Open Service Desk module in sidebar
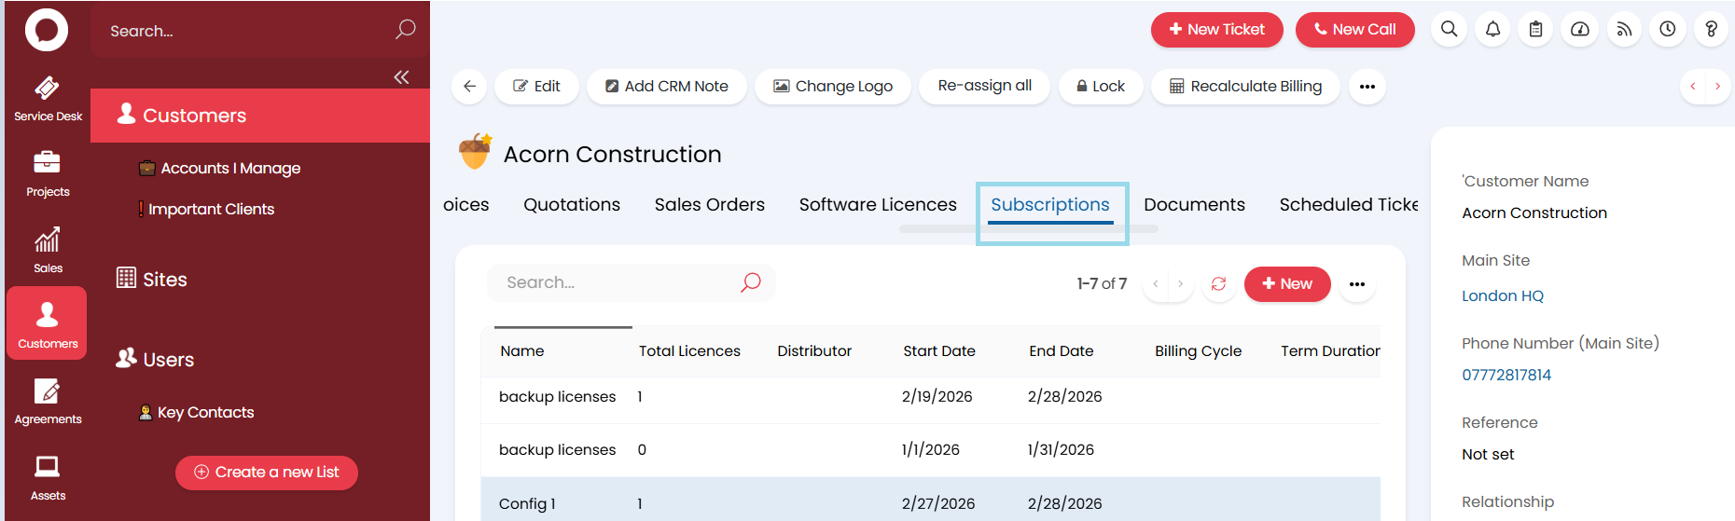This screenshot has height=521, width=1735. point(48,98)
